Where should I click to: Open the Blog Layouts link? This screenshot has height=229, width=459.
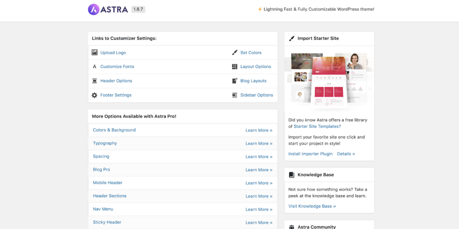[x=253, y=81]
